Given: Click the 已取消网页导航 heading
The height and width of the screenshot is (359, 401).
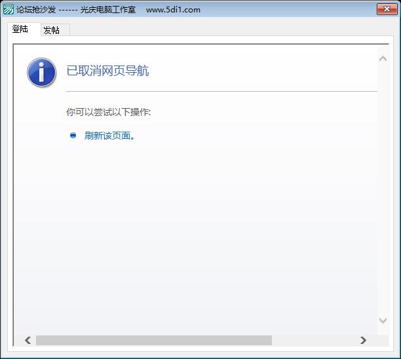Looking at the screenshot, I should [x=107, y=71].
